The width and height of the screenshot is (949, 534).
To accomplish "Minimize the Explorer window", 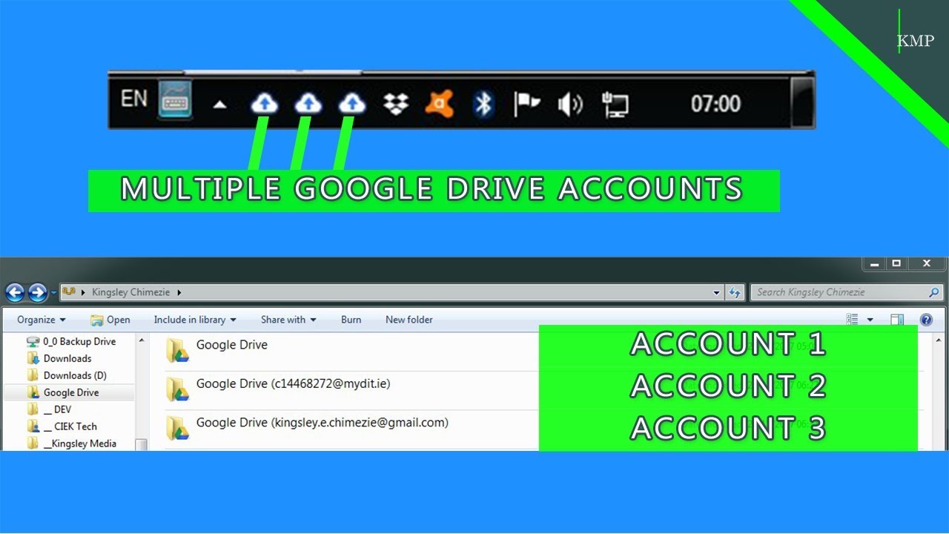I will (874, 263).
